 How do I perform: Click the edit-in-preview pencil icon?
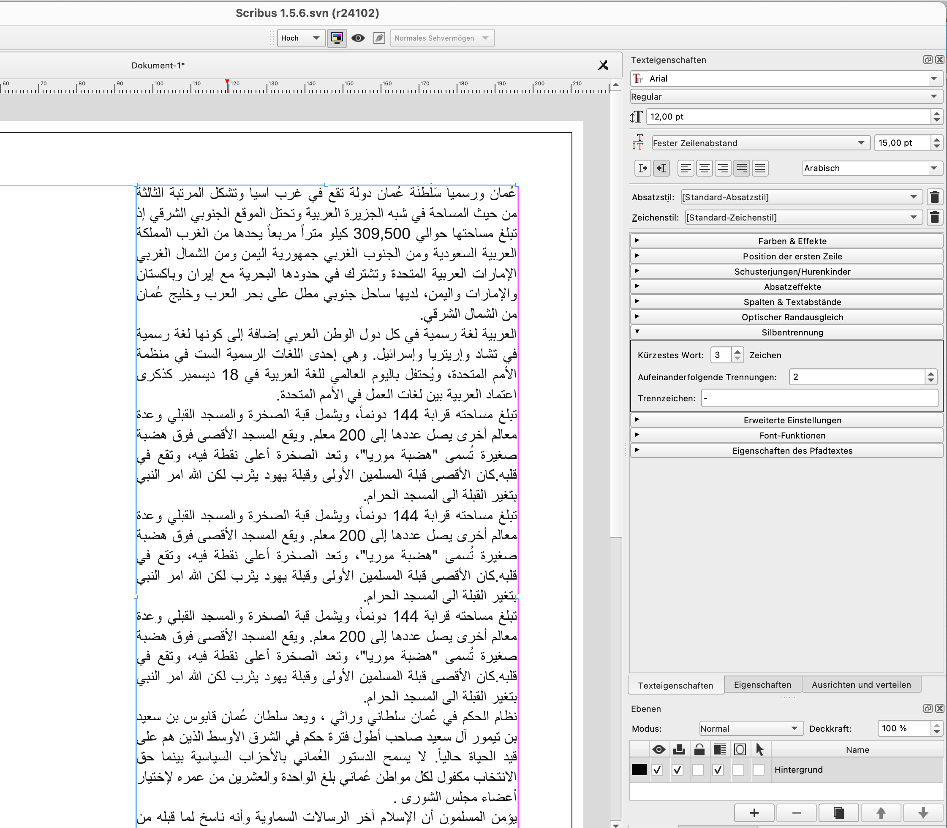pyautogui.click(x=379, y=38)
